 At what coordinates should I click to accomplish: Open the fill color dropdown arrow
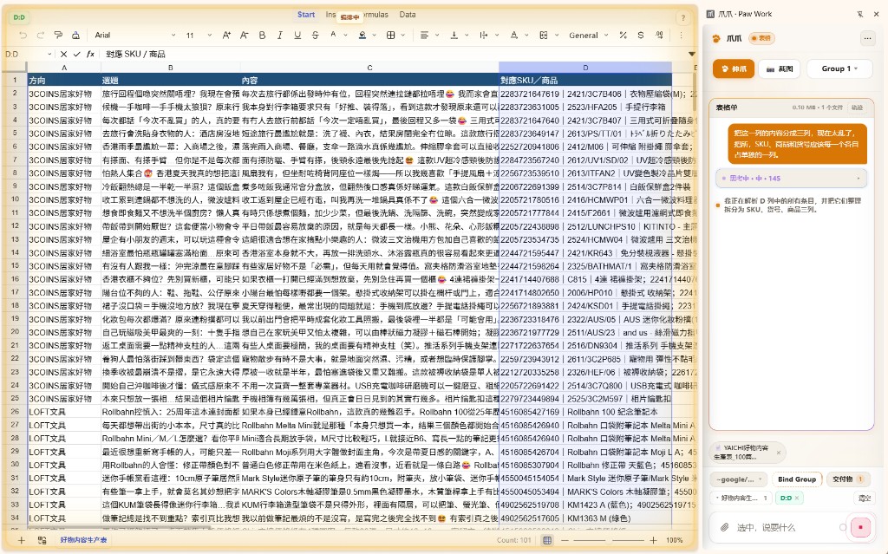[x=375, y=36]
